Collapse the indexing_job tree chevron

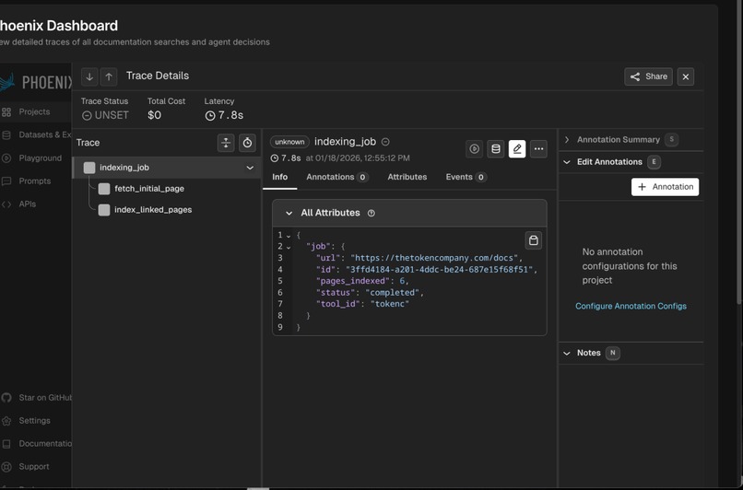point(250,168)
